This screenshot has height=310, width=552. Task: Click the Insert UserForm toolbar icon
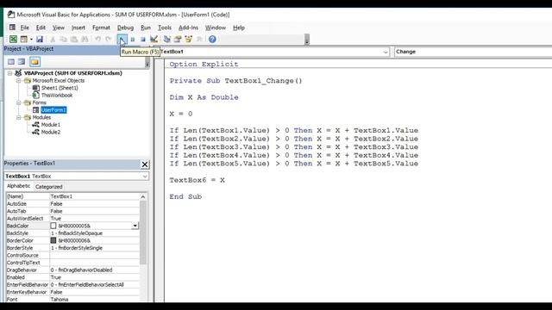pyautogui.click(x=23, y=39)
